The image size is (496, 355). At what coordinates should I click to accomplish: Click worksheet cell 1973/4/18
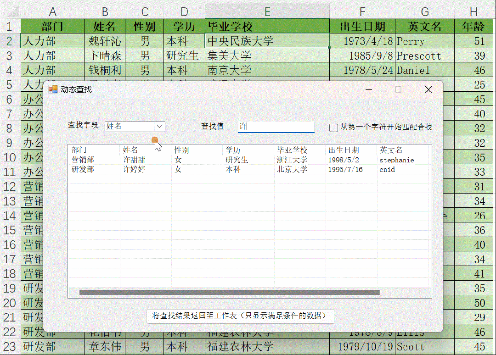coord(362,41)
